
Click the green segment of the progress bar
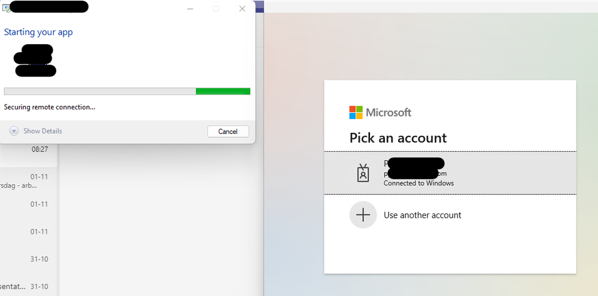pos(223,91)
